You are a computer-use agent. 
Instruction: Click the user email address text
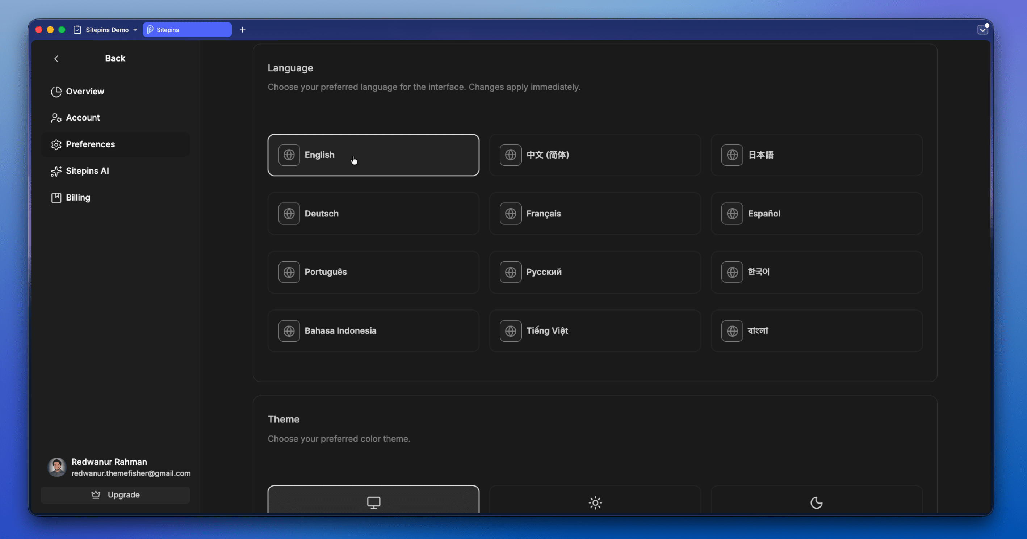point(131,473)
